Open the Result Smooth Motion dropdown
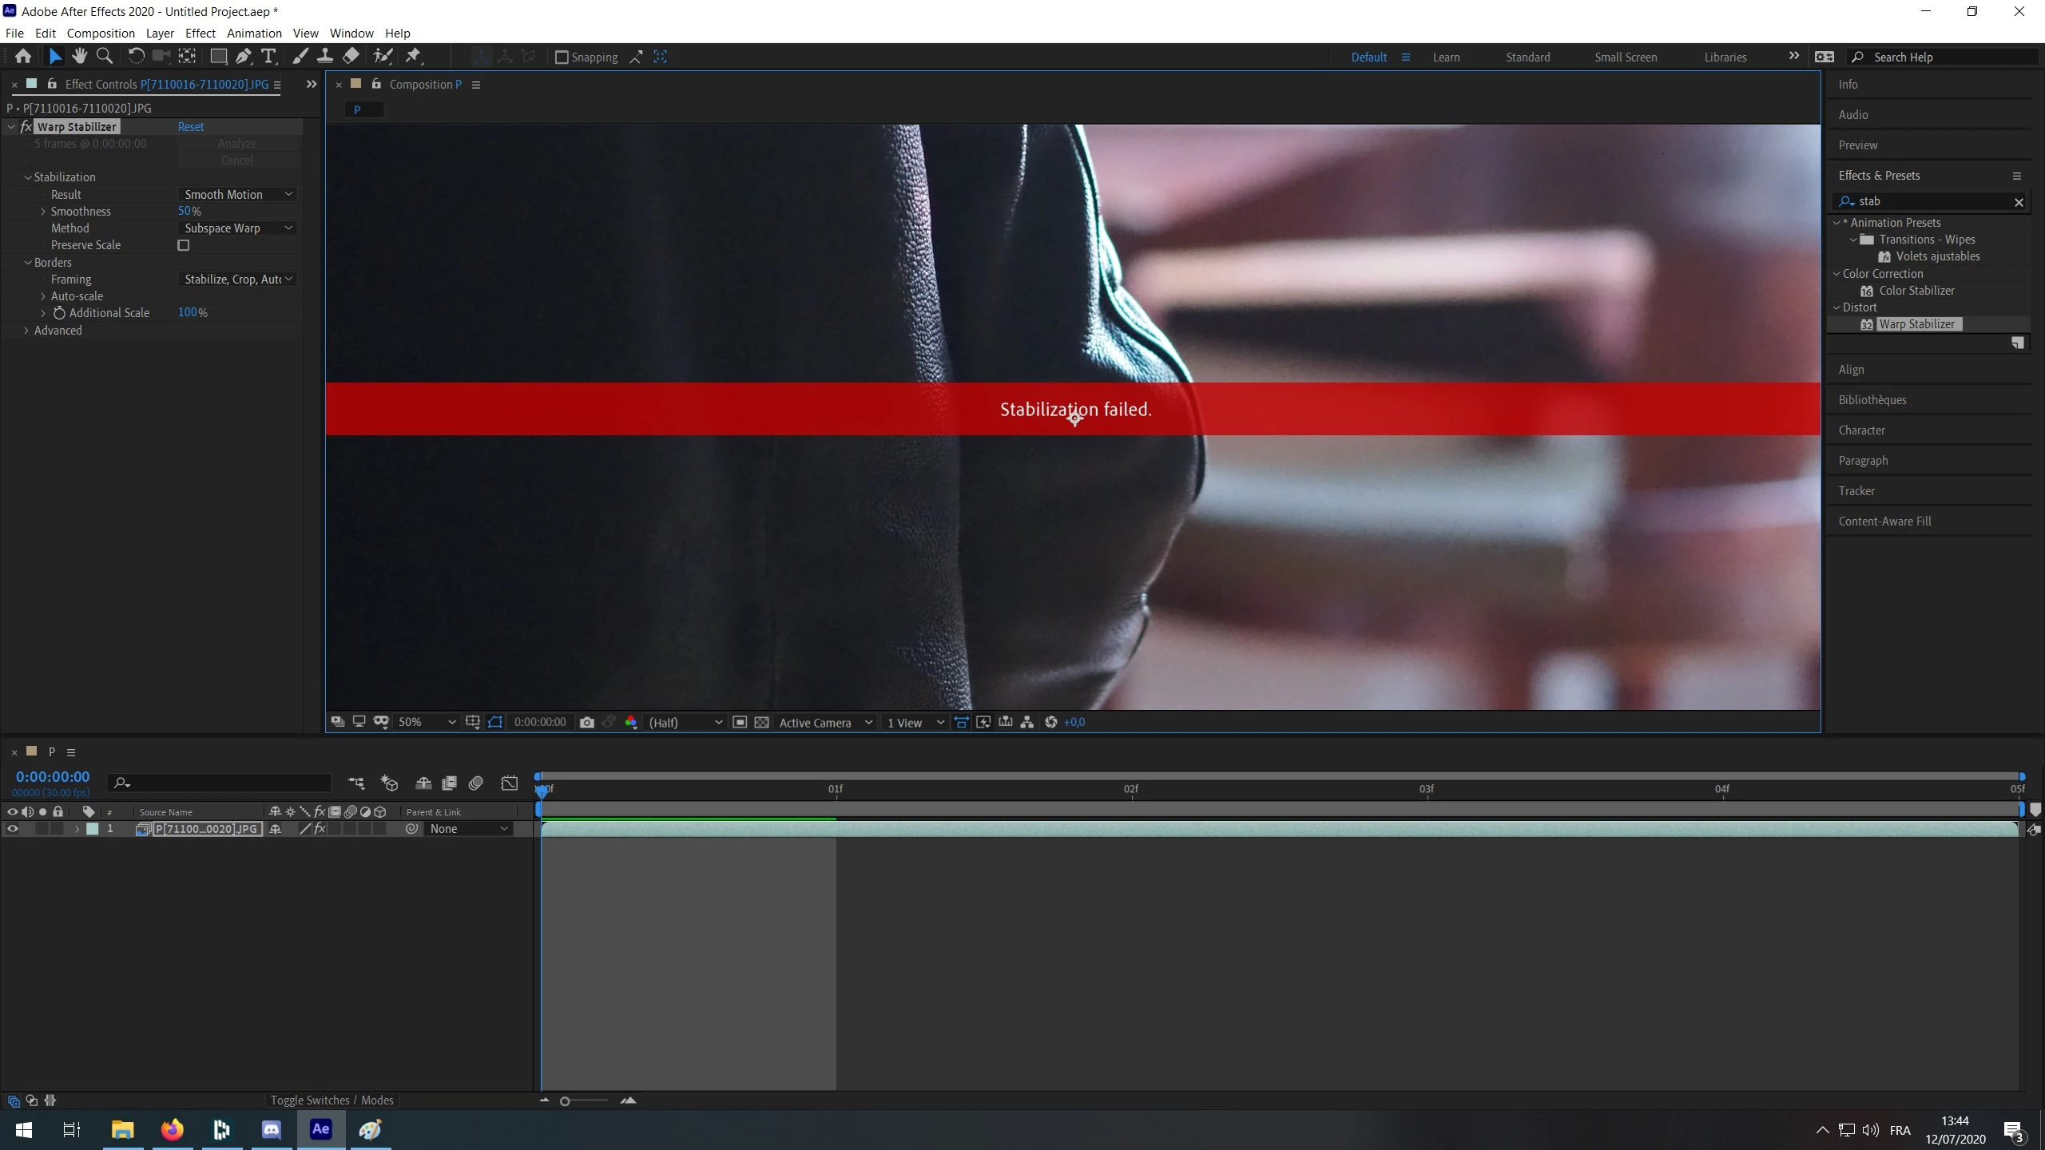Viewport: 2045px width, 1150px height. [x=238, y=195]
